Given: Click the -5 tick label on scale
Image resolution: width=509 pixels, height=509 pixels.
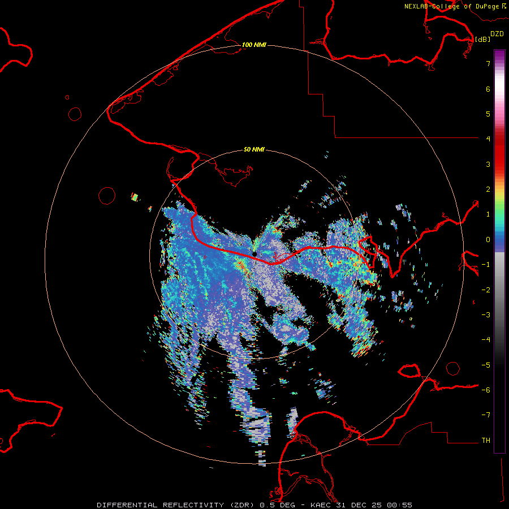Looking at the screenshot, I should (x=486, y=365).
